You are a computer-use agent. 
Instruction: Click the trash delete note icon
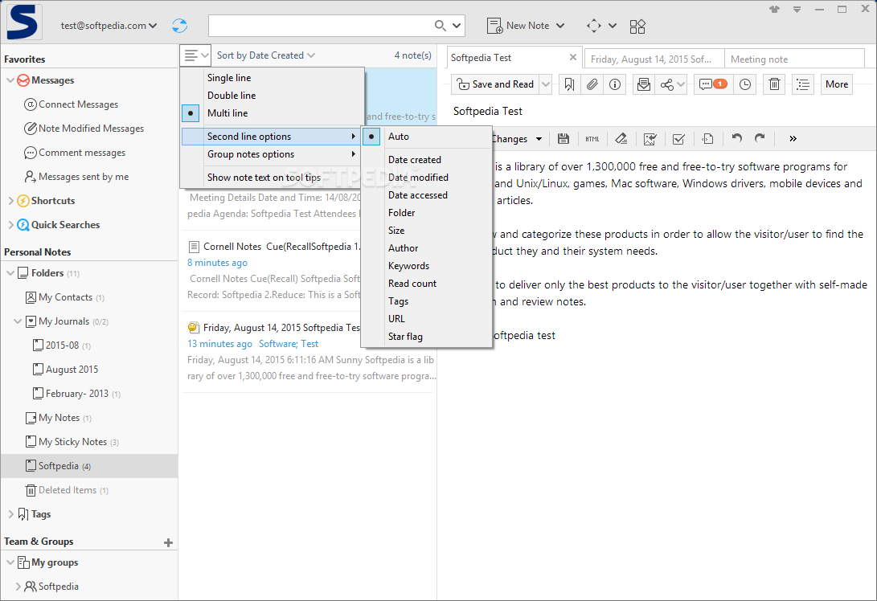point(774,84)
